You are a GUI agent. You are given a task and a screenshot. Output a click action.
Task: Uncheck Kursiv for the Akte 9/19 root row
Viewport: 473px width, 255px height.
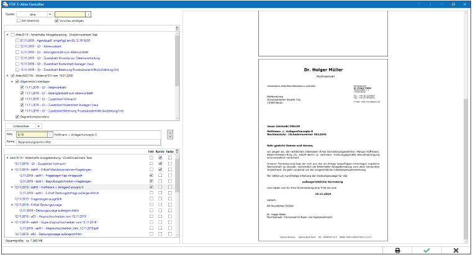(x=160, y=158)
